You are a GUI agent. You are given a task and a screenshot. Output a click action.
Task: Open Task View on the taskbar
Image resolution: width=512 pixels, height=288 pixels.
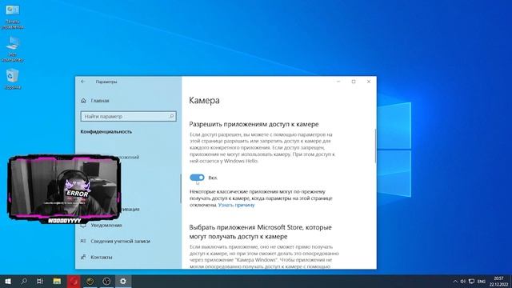click(40, 281)
